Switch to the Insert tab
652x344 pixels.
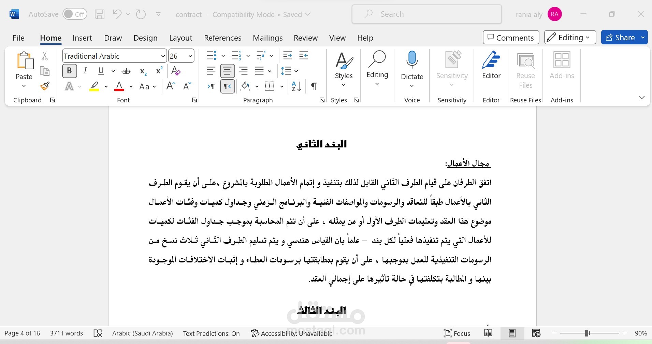click(82, 38)
